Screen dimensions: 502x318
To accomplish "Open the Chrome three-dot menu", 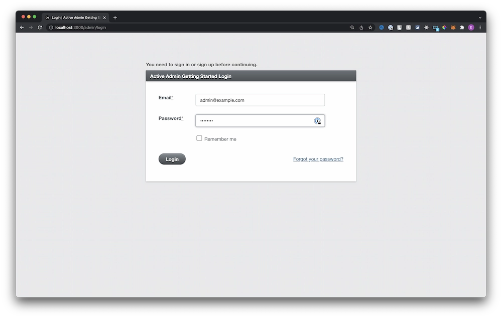I will click(x=480, y=28).
